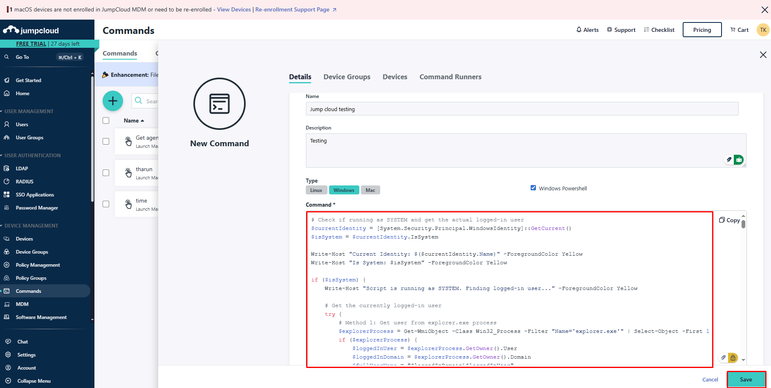This screenshot has width=771, height=388.
Task: Open Software Management
Action: (41, 317)
